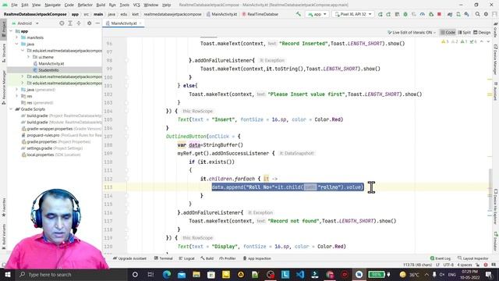Viewport: 499px width, 281px height.
Task: Click Sync Project with Gradle Files icon
Action: coord(450,14)
